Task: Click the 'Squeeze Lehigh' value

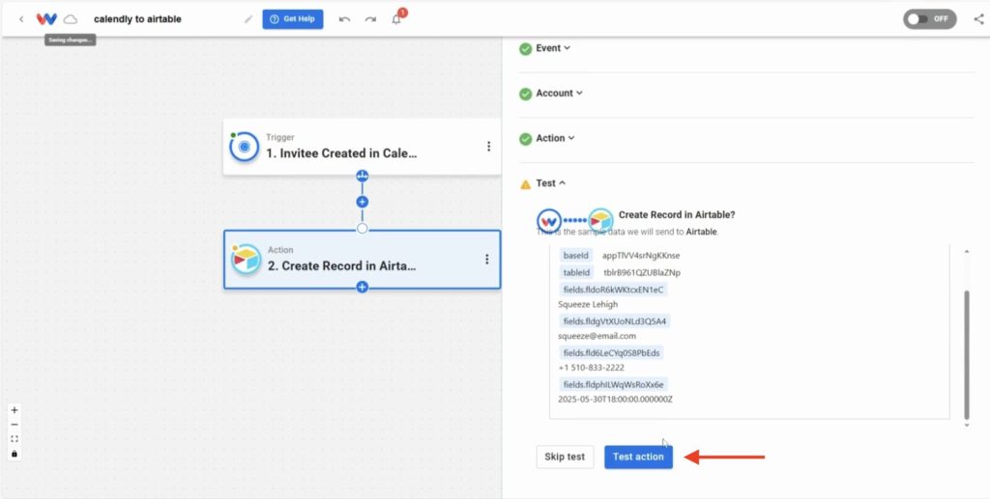Action: (x=588, y=304)
